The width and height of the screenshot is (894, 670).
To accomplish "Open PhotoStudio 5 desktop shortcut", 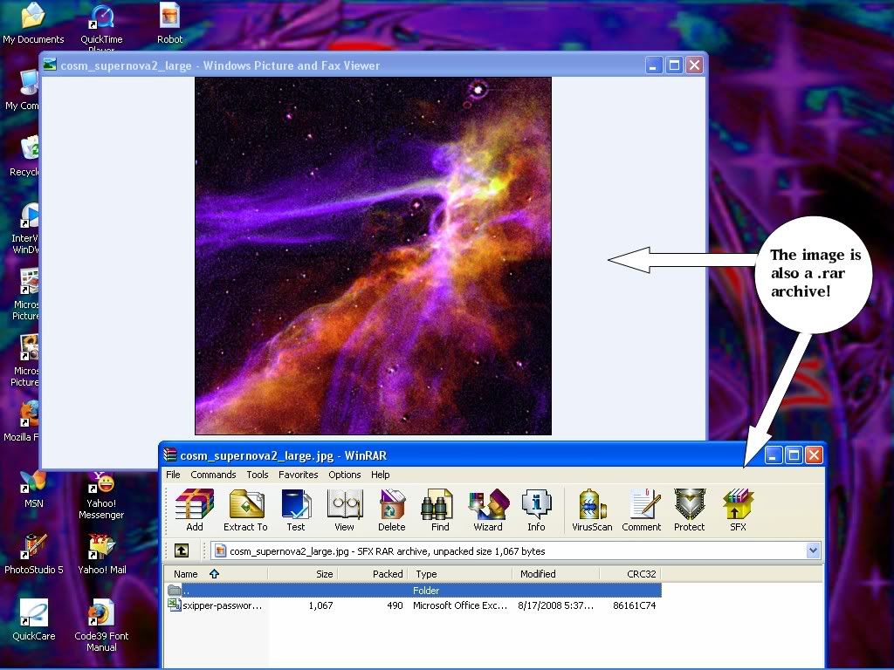I will click(33, 545).
